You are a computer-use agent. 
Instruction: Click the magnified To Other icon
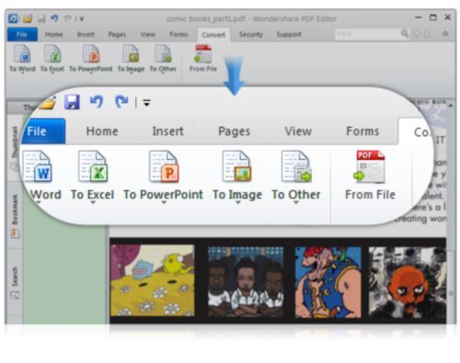click(296, 166)
